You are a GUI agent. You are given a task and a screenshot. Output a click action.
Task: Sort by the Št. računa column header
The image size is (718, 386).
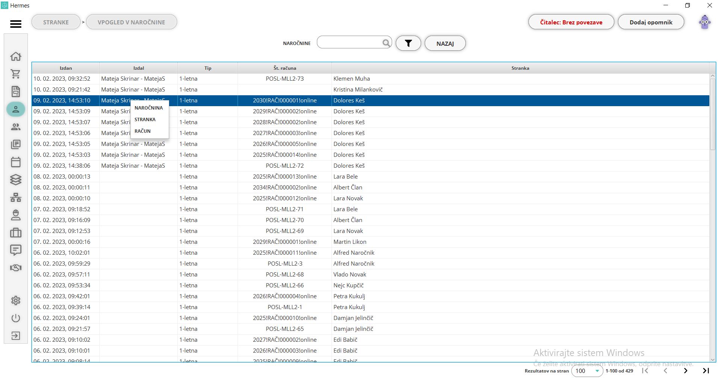285,68
